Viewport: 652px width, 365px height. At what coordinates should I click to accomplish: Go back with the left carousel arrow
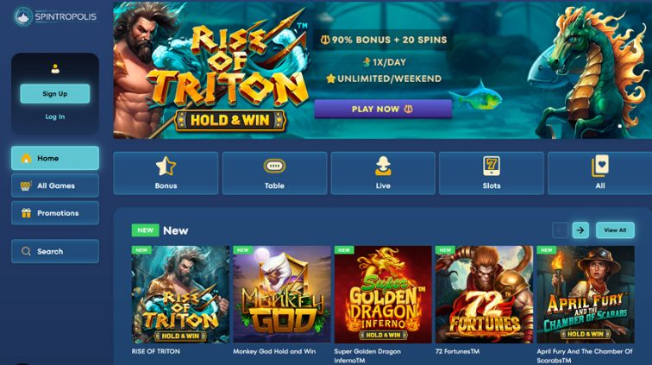[560, 230]
